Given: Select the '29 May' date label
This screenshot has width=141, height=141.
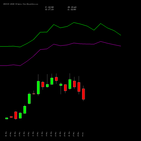Looking at the screenshot, I should coord(78,134).
